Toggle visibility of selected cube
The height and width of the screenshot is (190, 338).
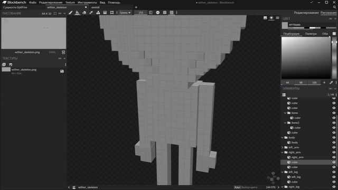pyautogui.click(x=334, y=162)
